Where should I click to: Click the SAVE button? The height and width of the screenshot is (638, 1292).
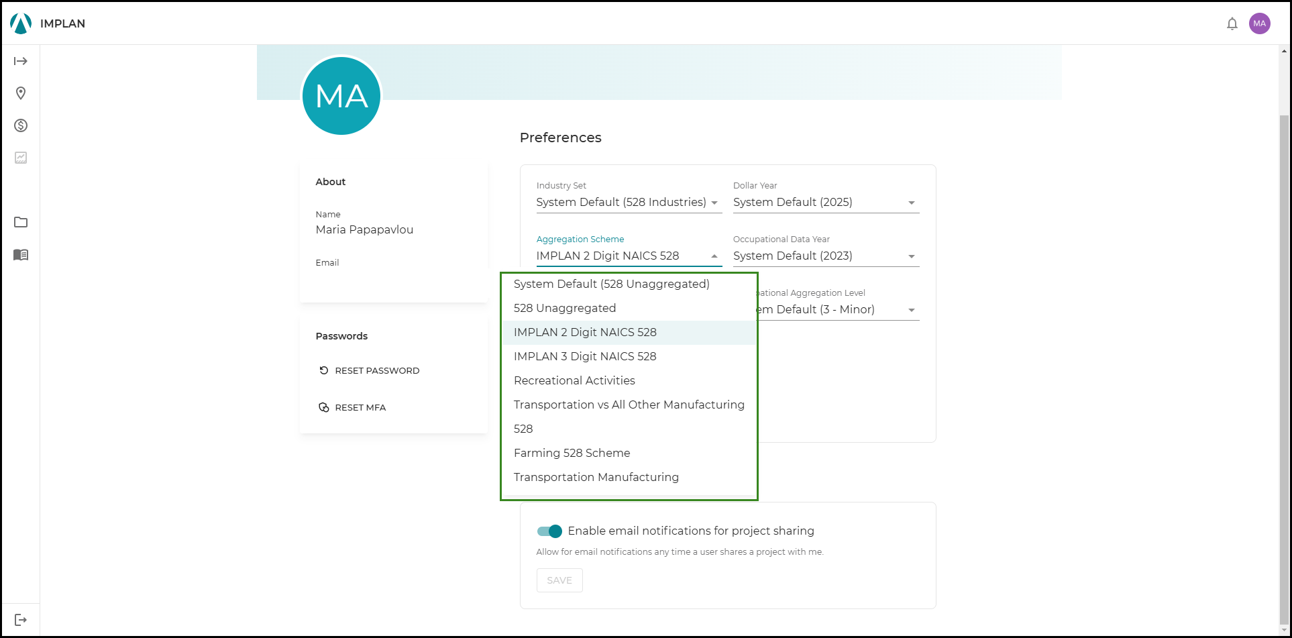(559, 580)
